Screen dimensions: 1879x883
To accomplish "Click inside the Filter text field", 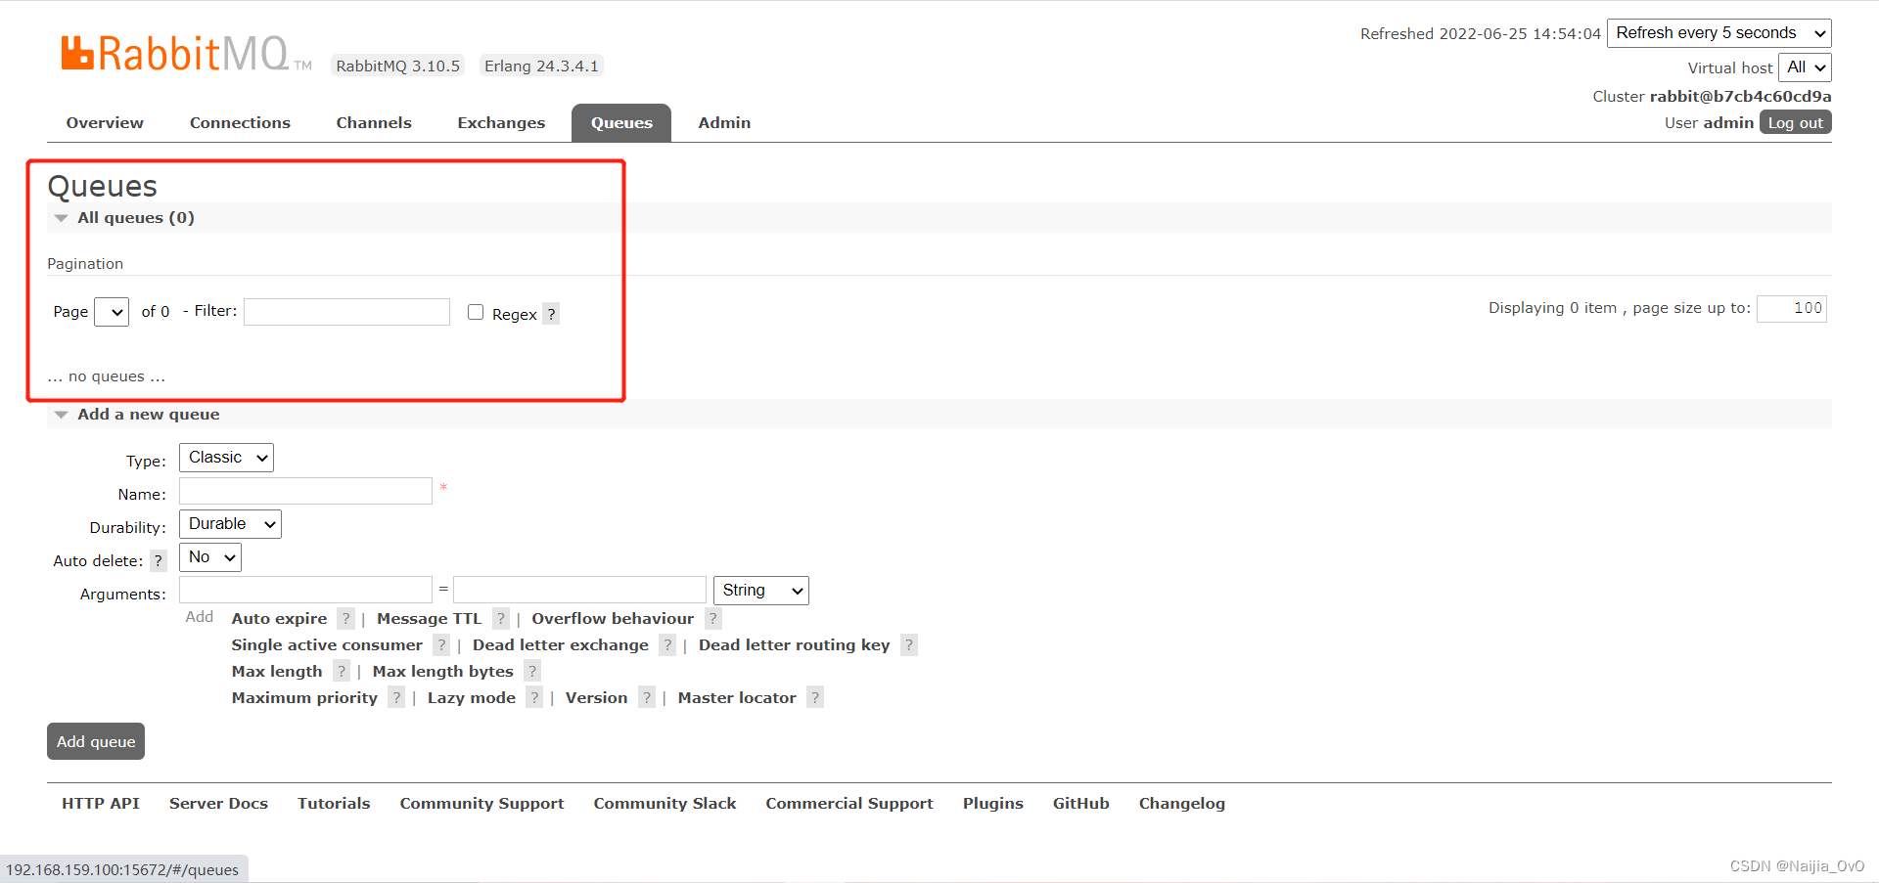I will pos(346,311).
